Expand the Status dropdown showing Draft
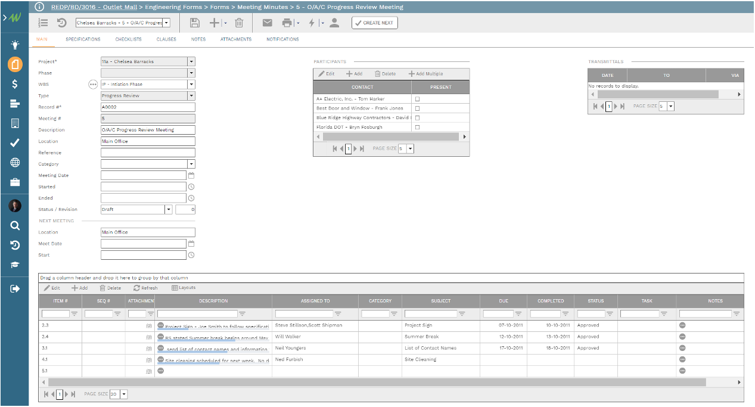This screenshot has width=755, height=407. click(x=169, y=210)
